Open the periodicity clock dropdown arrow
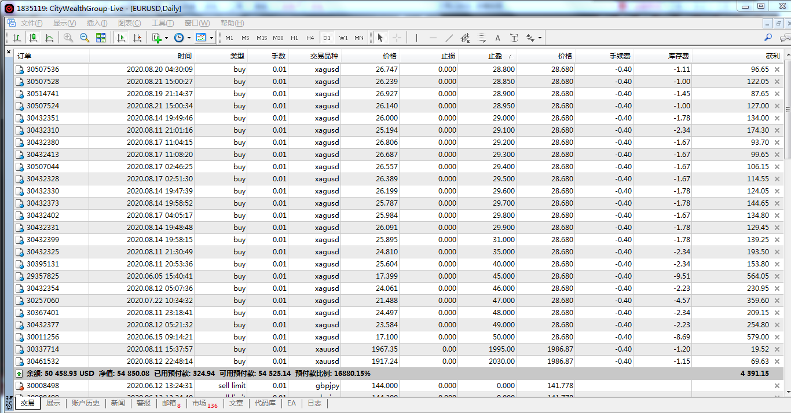 click(x=189, y=38)
